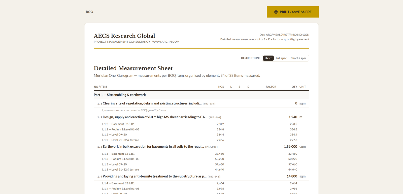Choose the Short + spec description mode
The height and width of the screenshot is (194, 403).
pos(298,58)
